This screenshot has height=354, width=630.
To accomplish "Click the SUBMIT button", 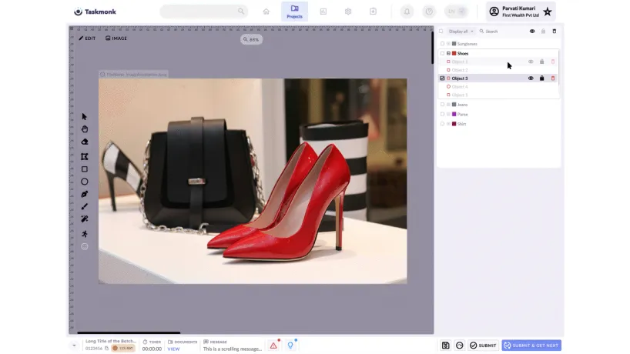I will pyautogui.click(x=483, y=346).
